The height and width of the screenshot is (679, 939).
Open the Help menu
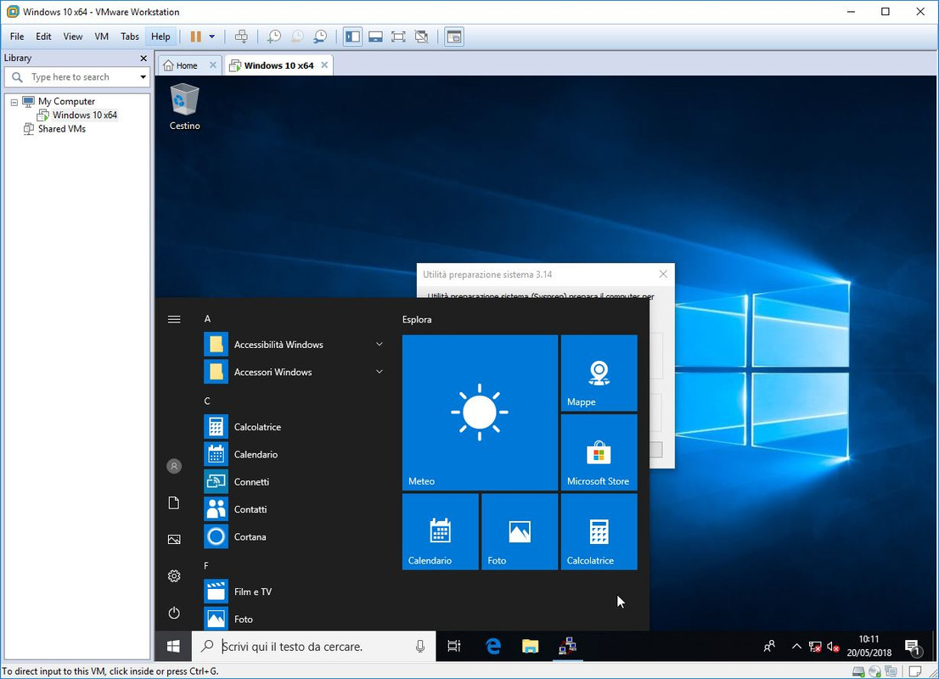coord(160,36)
